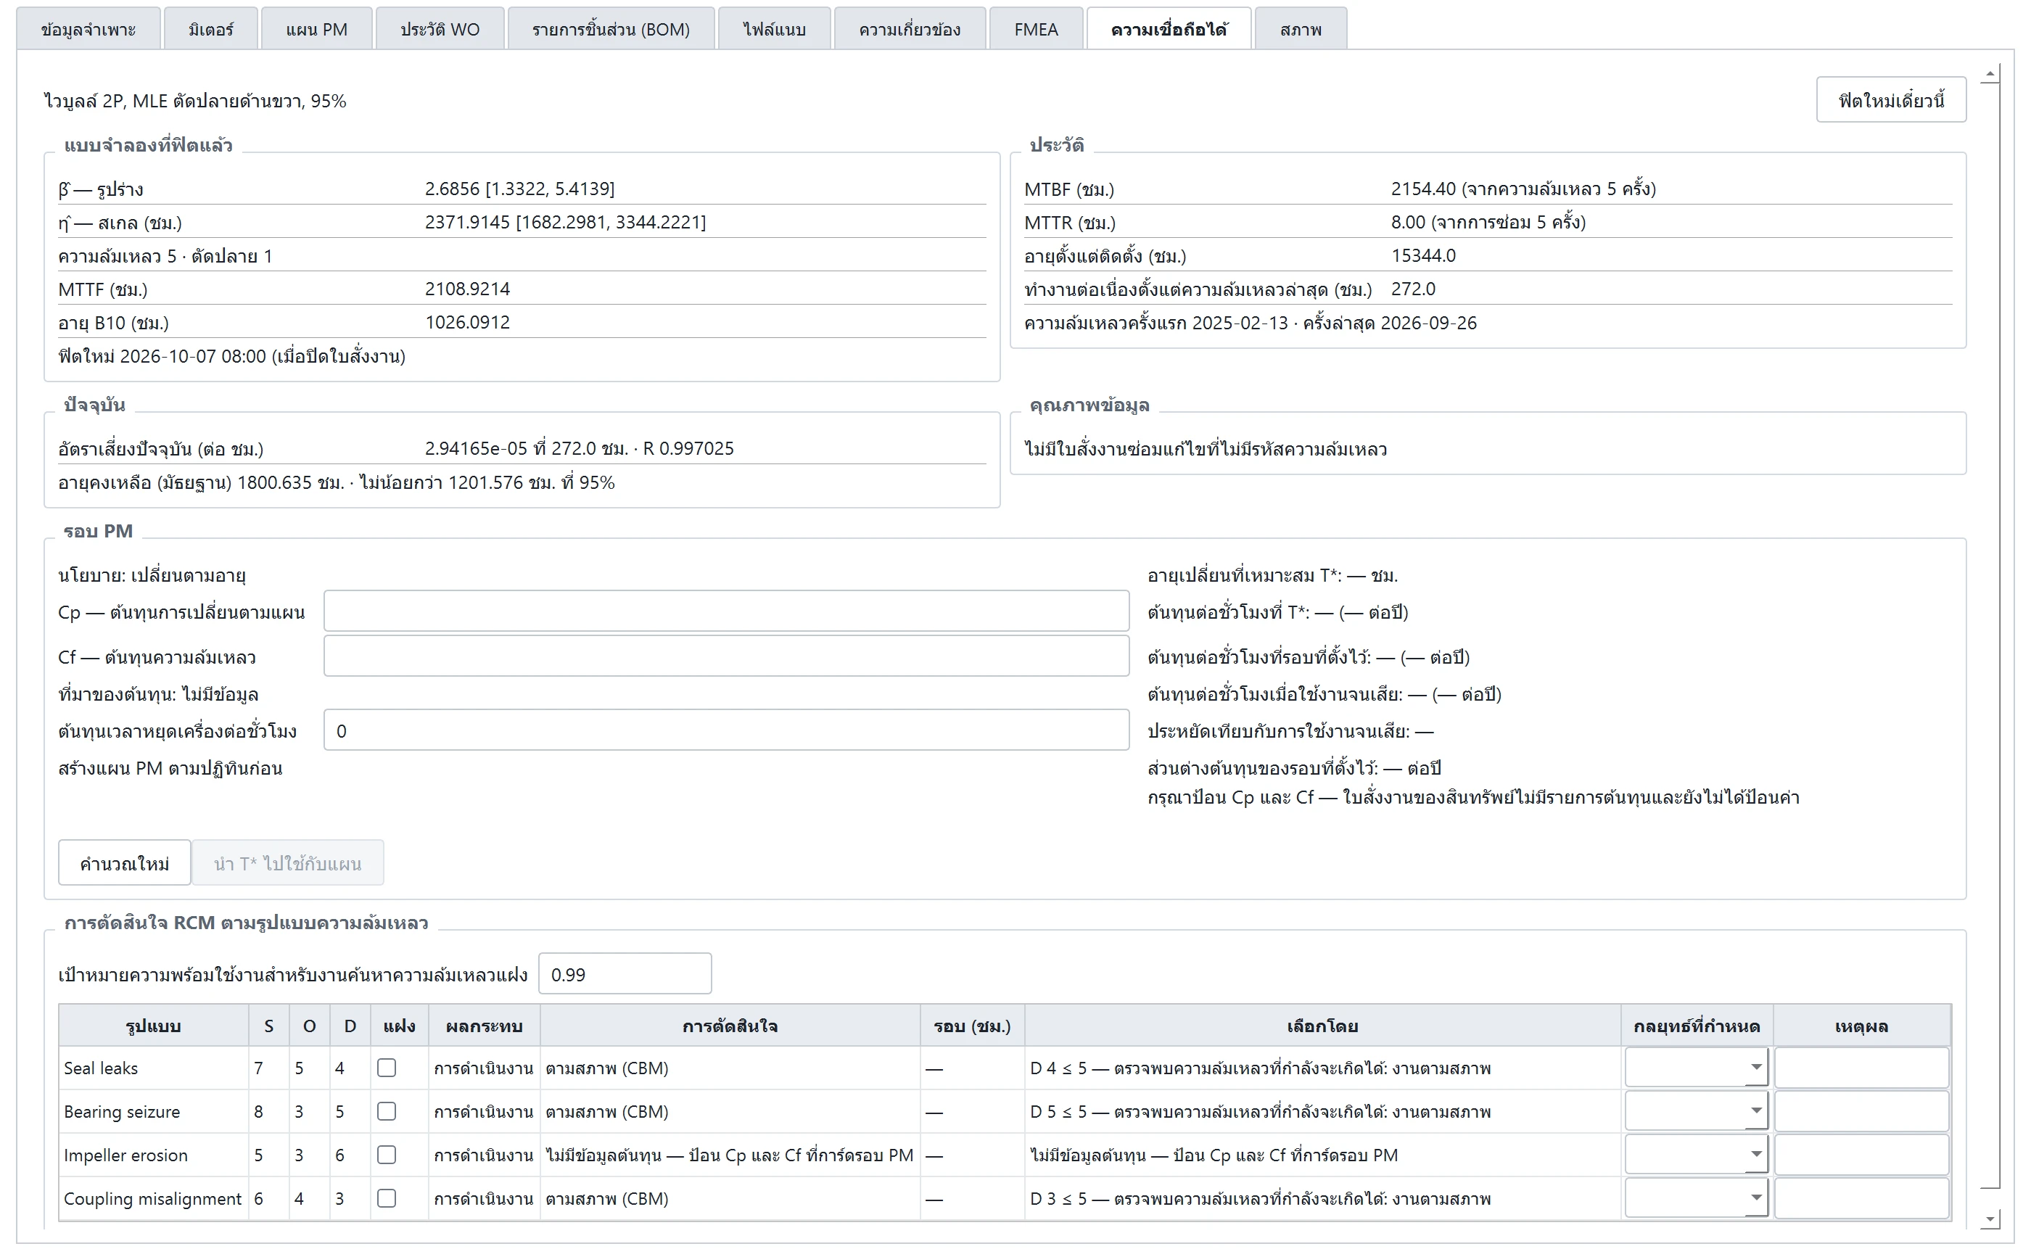Focus the Cf failure cost field

pyautogui.click(x=726, y=656)
